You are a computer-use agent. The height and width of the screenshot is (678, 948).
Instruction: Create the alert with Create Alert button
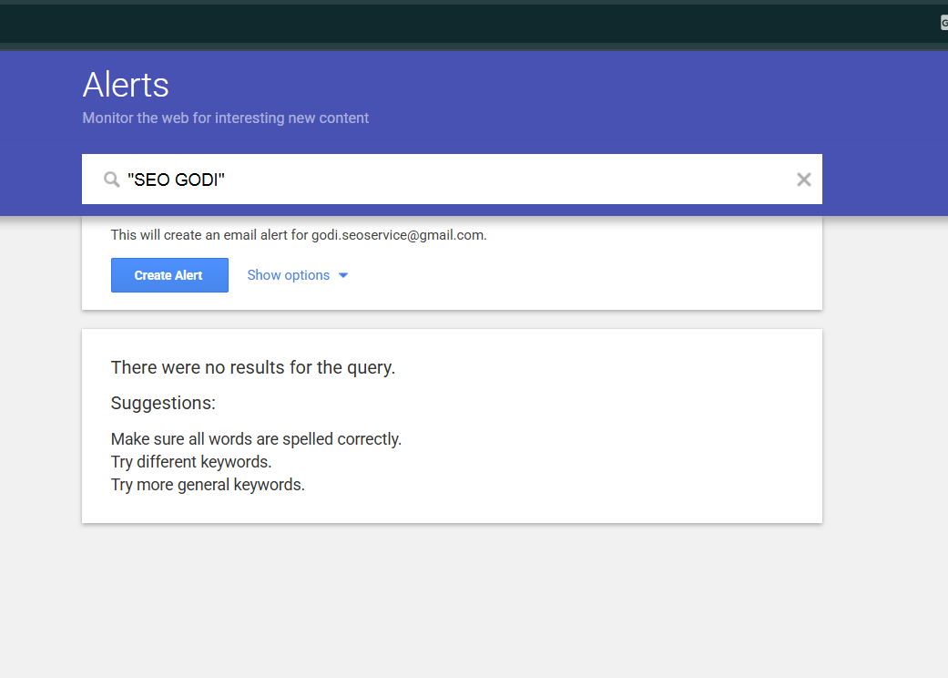click(x=170, y=275)
